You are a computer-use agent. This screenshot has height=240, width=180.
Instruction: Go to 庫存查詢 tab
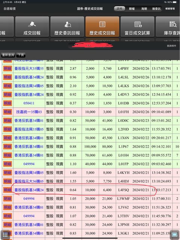tap(168, 27)
